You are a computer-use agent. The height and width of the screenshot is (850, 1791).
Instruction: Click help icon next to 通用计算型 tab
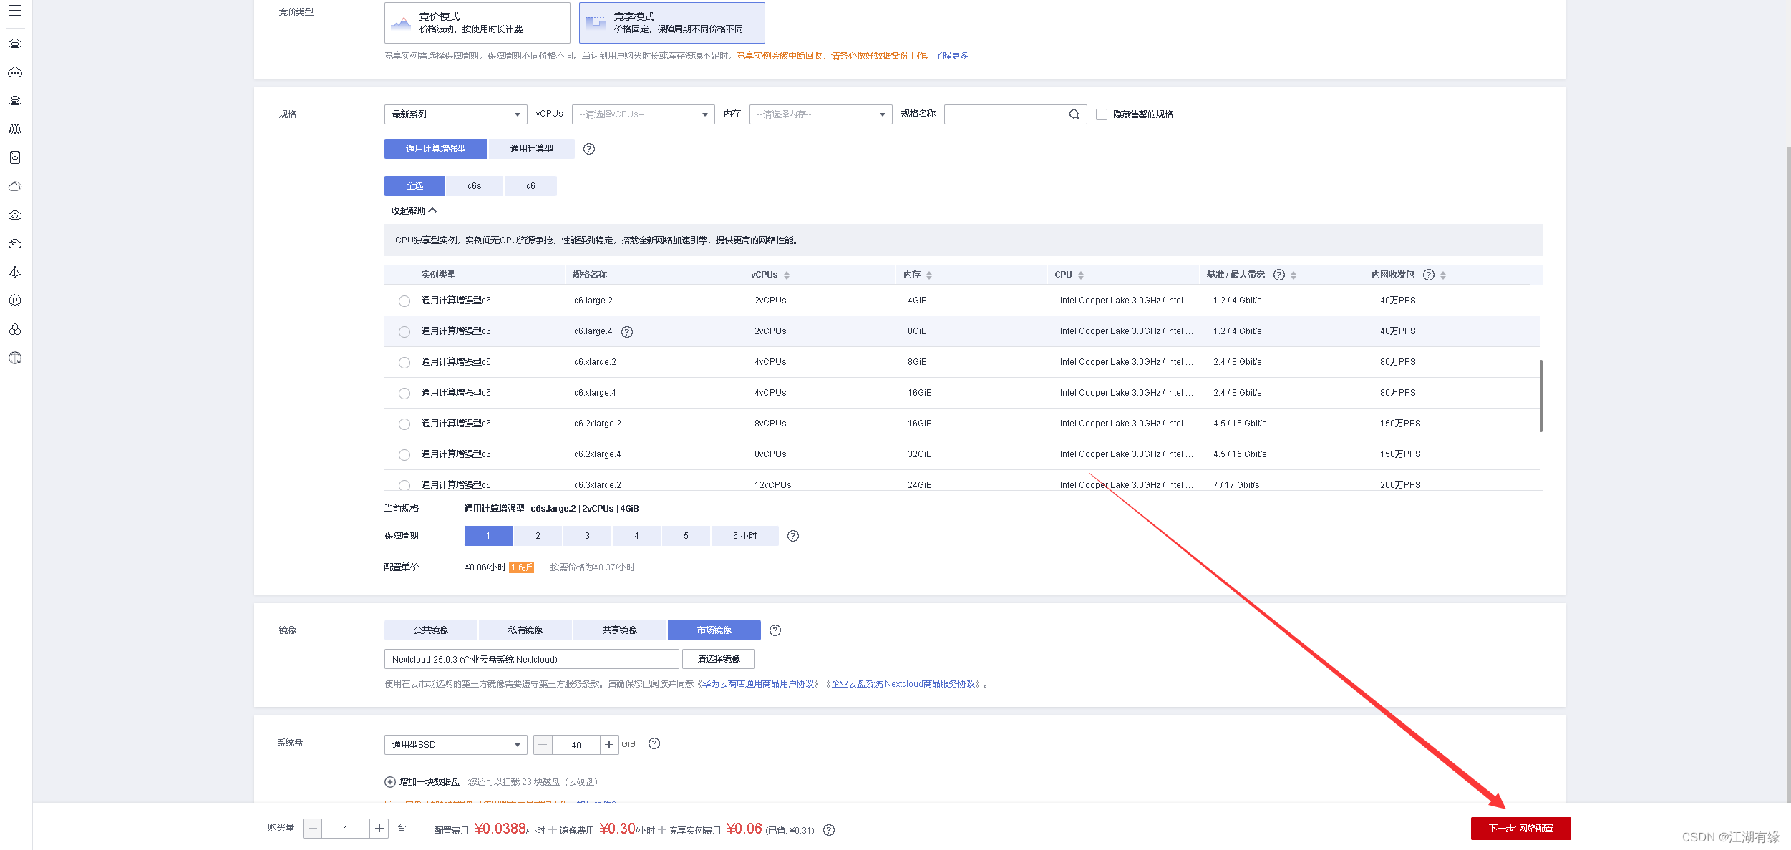[588, 149]
